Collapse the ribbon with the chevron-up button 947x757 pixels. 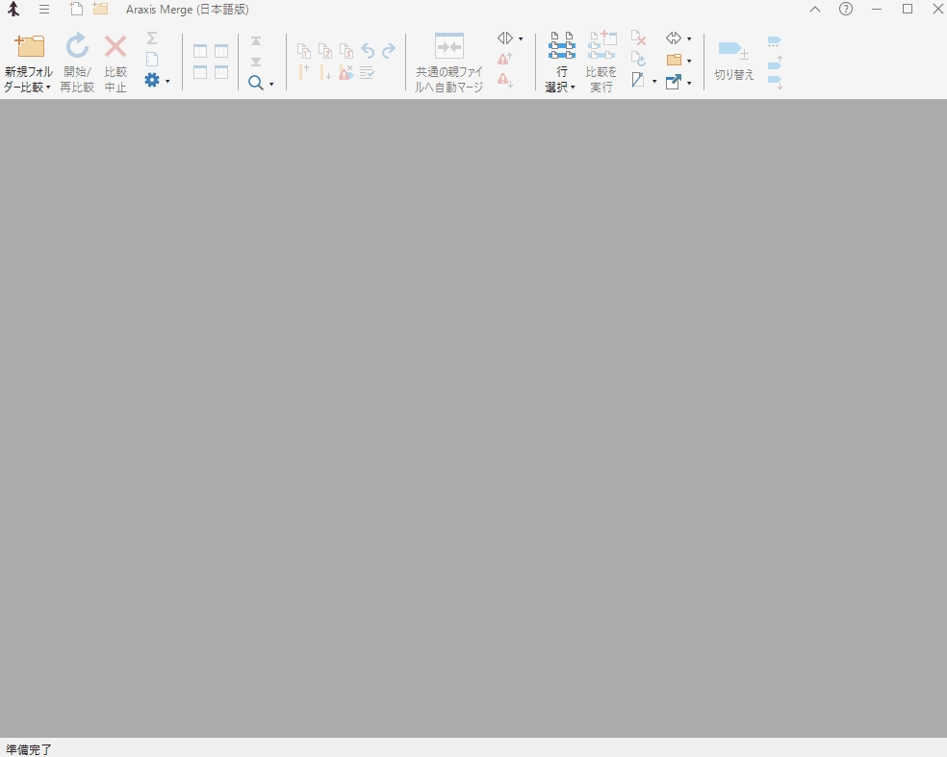(815, 9)
